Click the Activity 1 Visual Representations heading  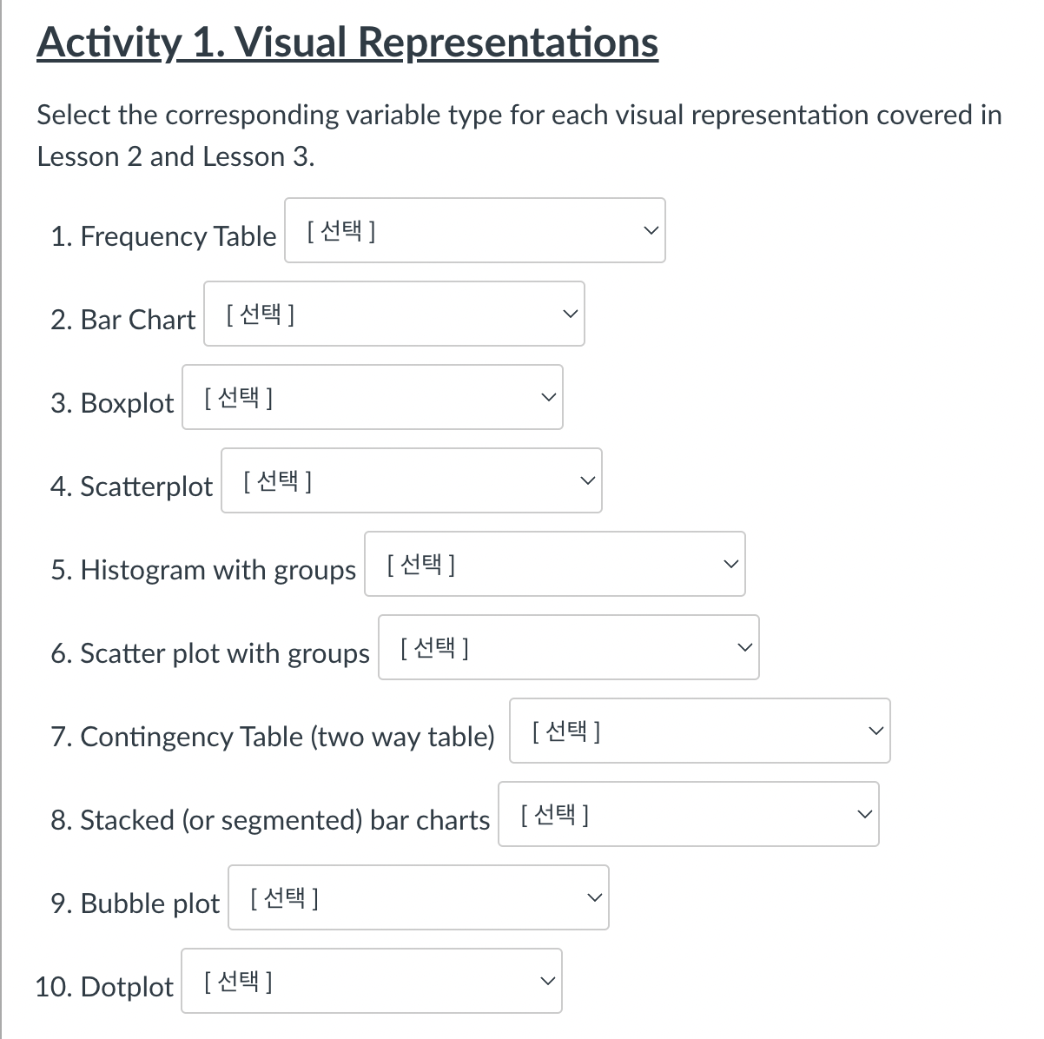[347, 41]
